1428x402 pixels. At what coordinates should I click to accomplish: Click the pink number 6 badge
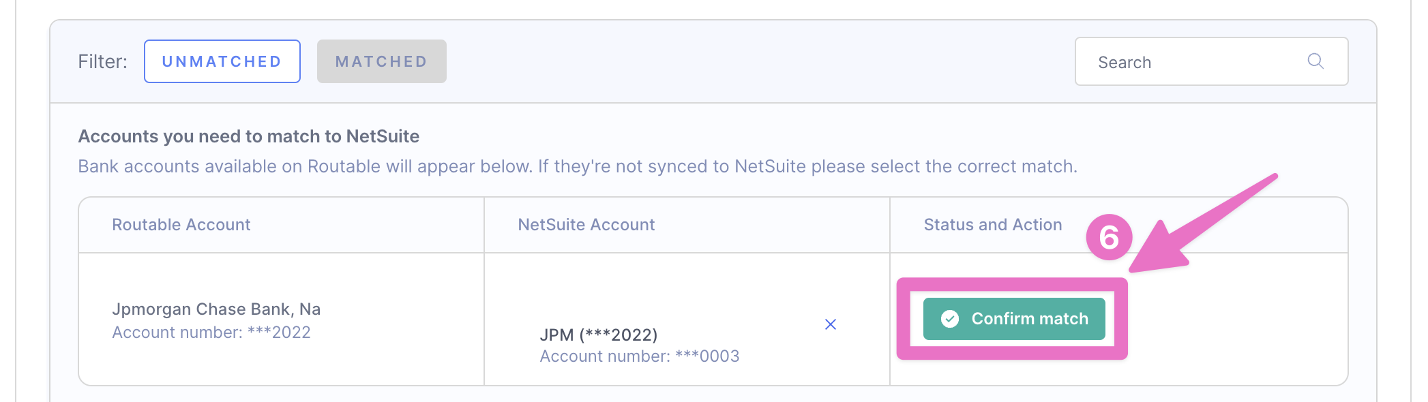click(1109, 237)
